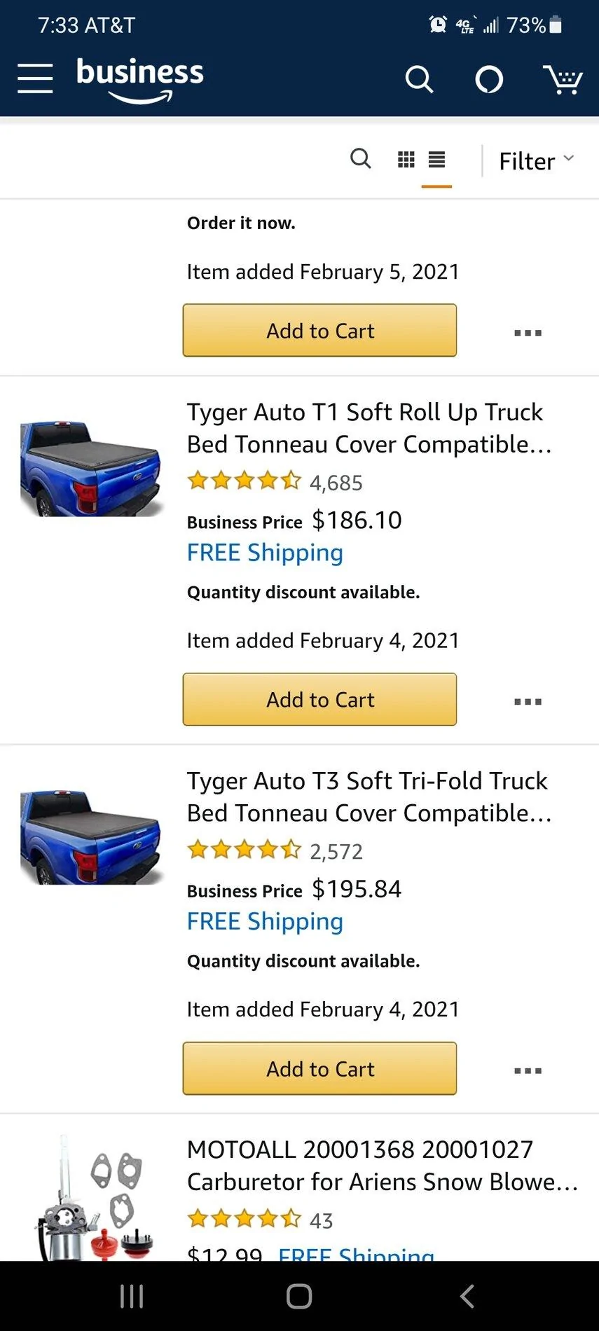Viewport: 599px width, 1331px height.
Task: Search within this list using magnifier icon
Action: (x=361, y=159)
